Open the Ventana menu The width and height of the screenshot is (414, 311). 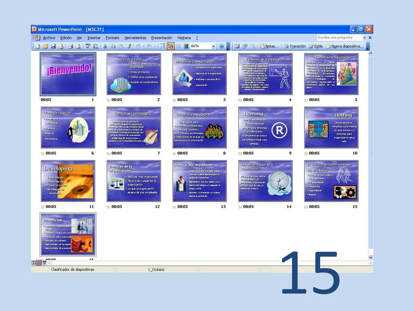coord(184,38)
